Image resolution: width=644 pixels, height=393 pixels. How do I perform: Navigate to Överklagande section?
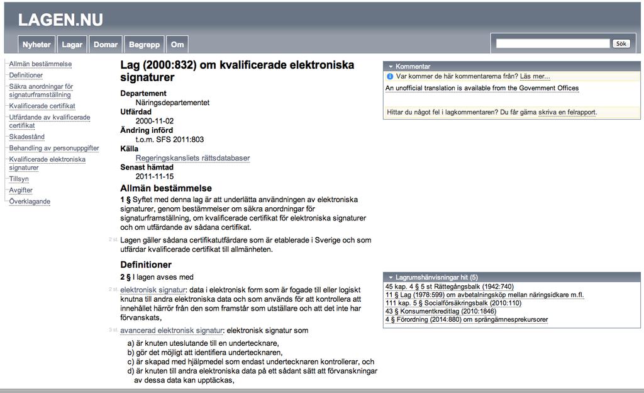coord(30,202)
